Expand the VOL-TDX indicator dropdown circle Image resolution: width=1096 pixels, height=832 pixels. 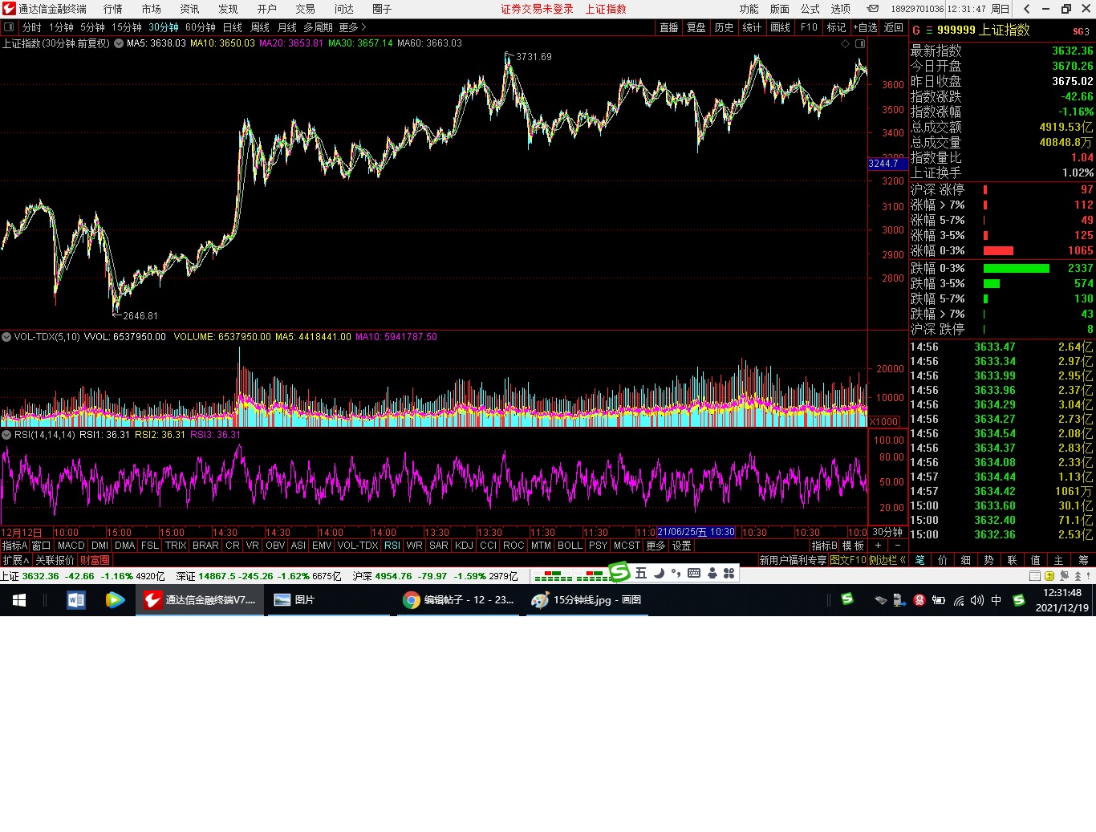(x=6, y=337)
